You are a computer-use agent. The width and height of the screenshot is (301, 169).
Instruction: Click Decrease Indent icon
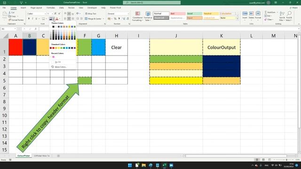tap(78, 19)
